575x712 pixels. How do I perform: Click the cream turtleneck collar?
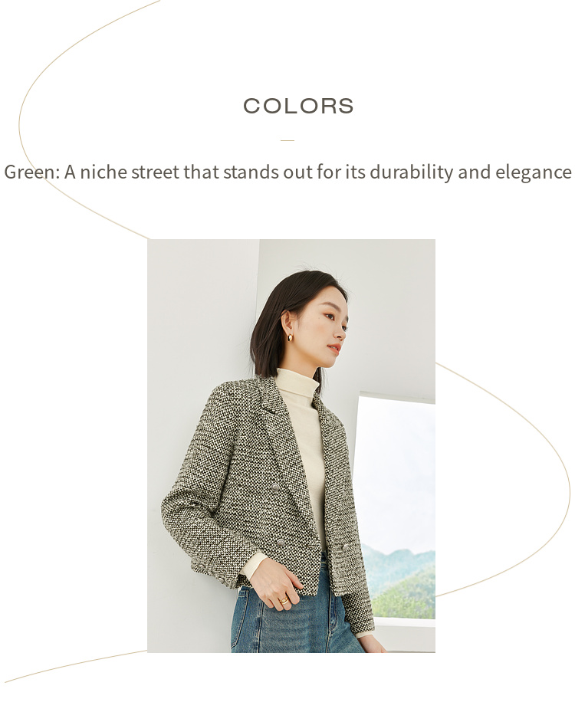[x=297, y=383]
